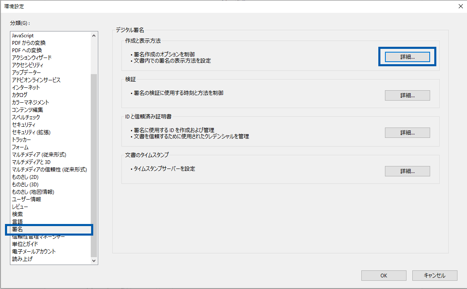Close the 環境設定 dialog window
This screenshot has width=467, height=289.
(460, 6)
